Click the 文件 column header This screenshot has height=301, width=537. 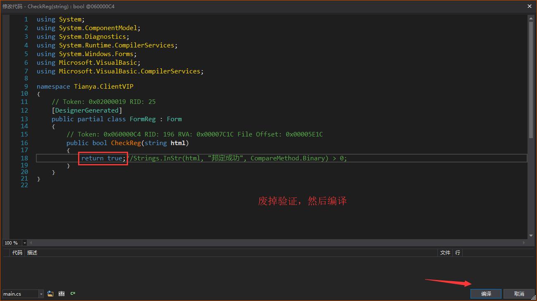pos(445,252)
